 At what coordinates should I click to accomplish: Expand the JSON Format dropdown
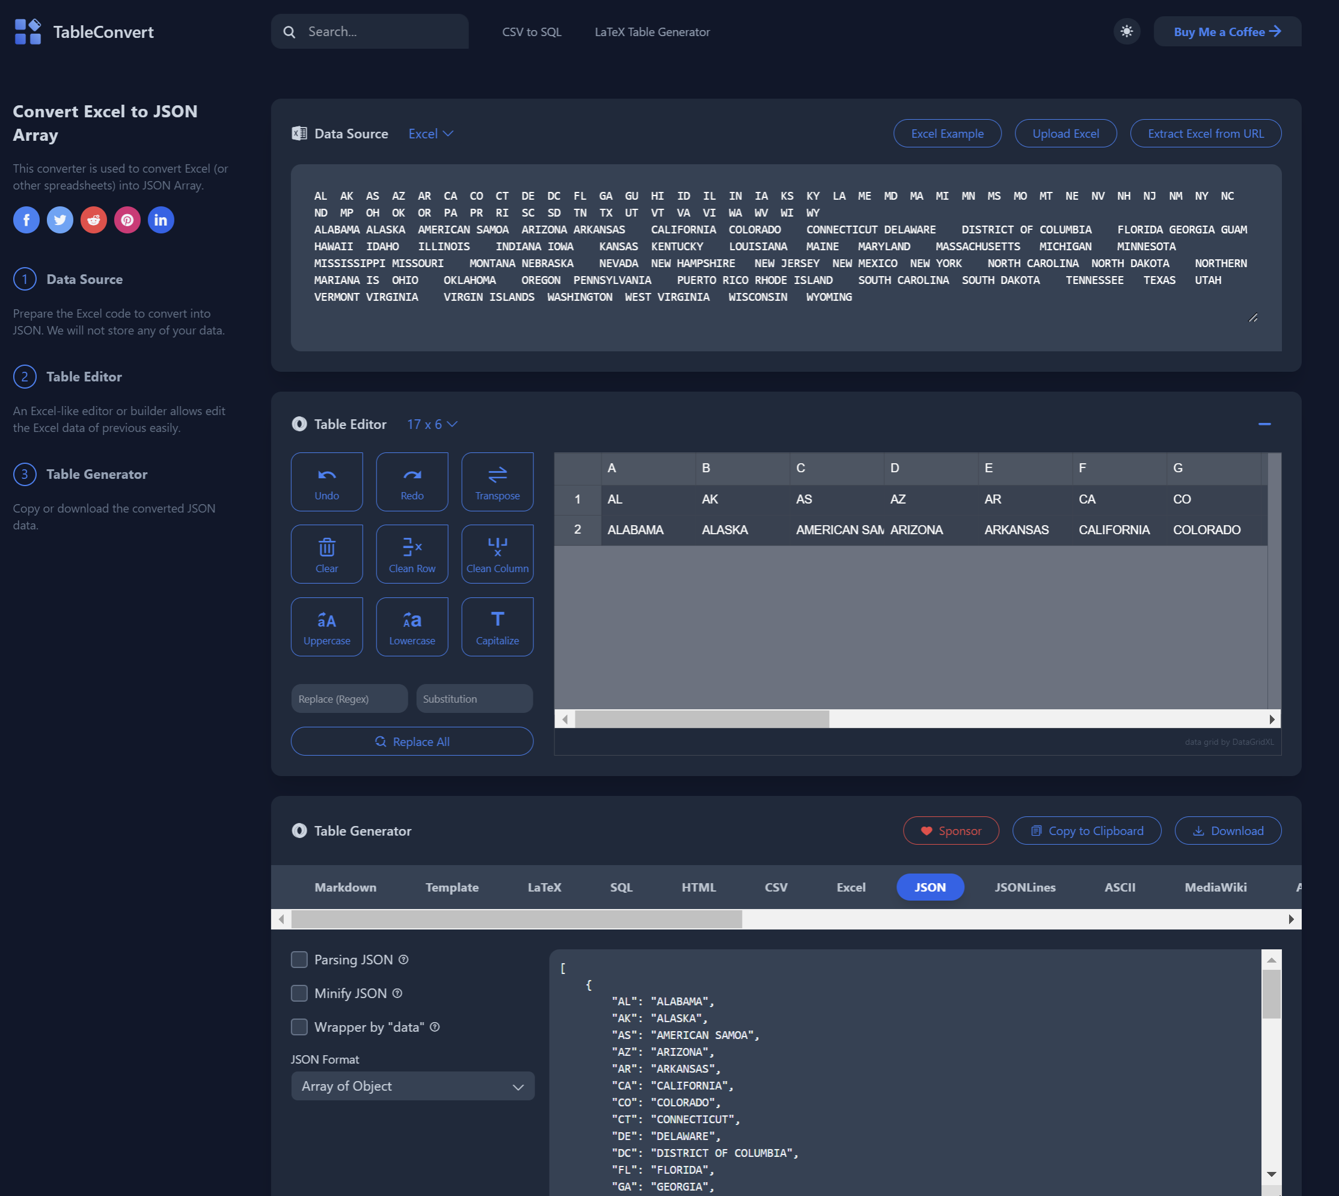pyautogui.click(x=412, y=1085)
